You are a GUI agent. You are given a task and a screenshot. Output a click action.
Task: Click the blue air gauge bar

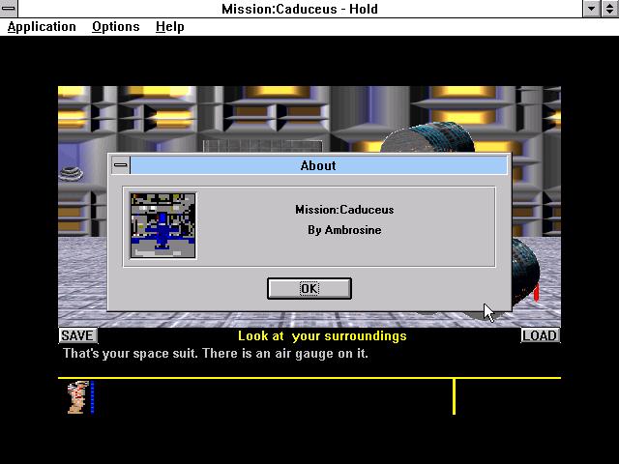pos(93,397)
